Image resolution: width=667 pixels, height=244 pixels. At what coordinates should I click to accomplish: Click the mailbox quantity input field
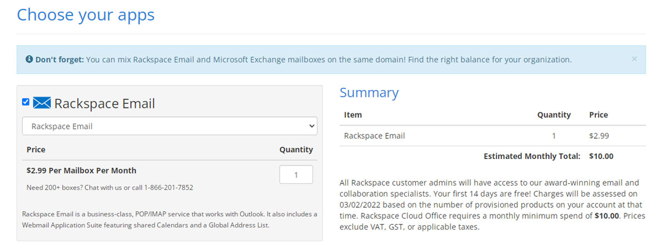click(x=296, y=175)
